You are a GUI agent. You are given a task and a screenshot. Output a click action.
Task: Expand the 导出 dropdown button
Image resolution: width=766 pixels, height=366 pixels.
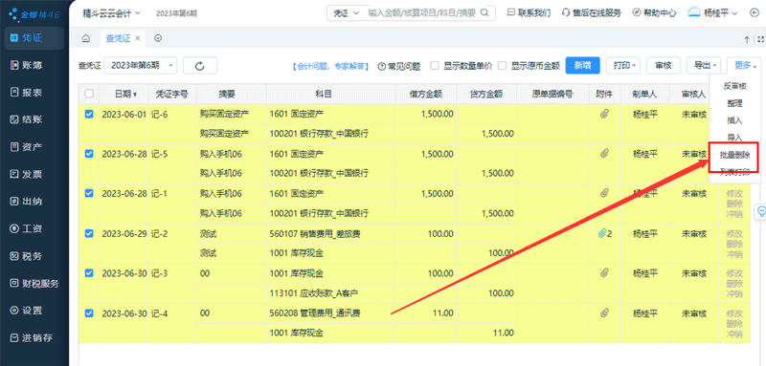(x=704, y=65)
